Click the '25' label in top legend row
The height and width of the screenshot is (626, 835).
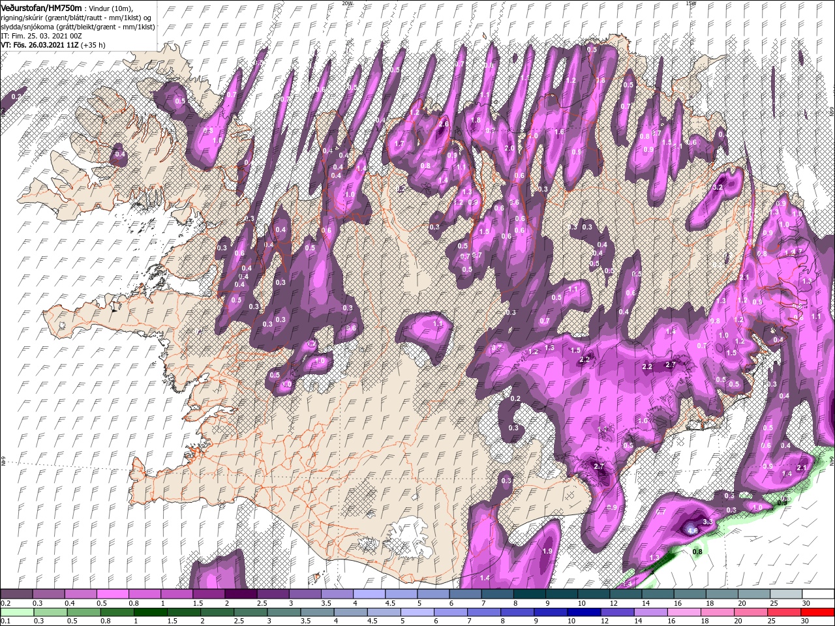pos(773,603)
